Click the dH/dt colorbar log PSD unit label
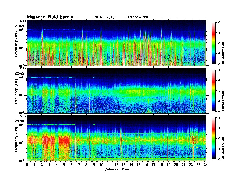The height and width of the screenshot is (189, 245). [223, 53]
